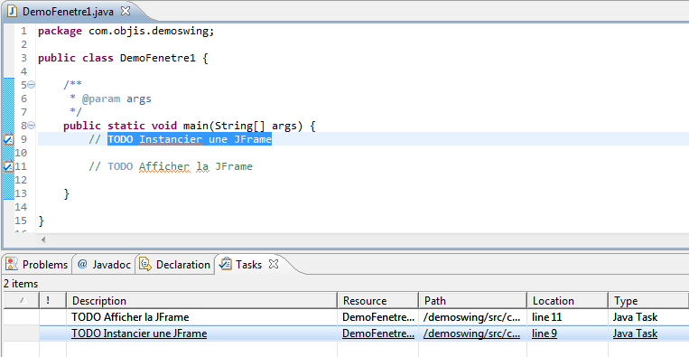Click the Javadoc @ icon
Screen dimensions: 689x357
82,264
